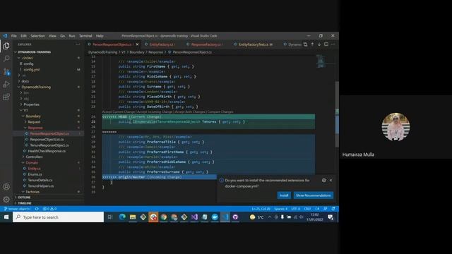
Task: Expand the docs folder
Action: [x=25, y=81]
